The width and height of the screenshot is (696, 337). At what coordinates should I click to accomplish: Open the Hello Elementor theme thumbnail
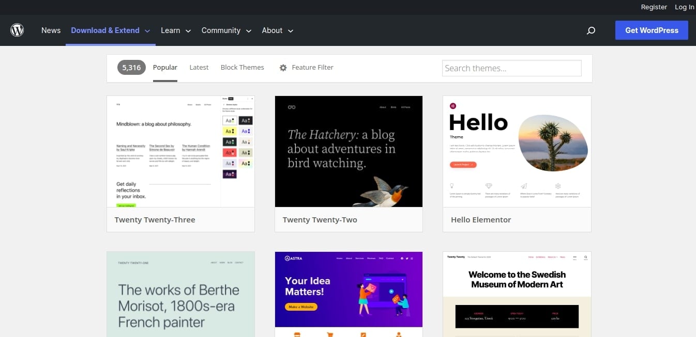coord(517,152)
